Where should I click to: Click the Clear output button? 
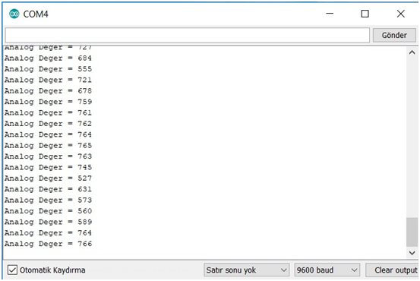(393, 270)
